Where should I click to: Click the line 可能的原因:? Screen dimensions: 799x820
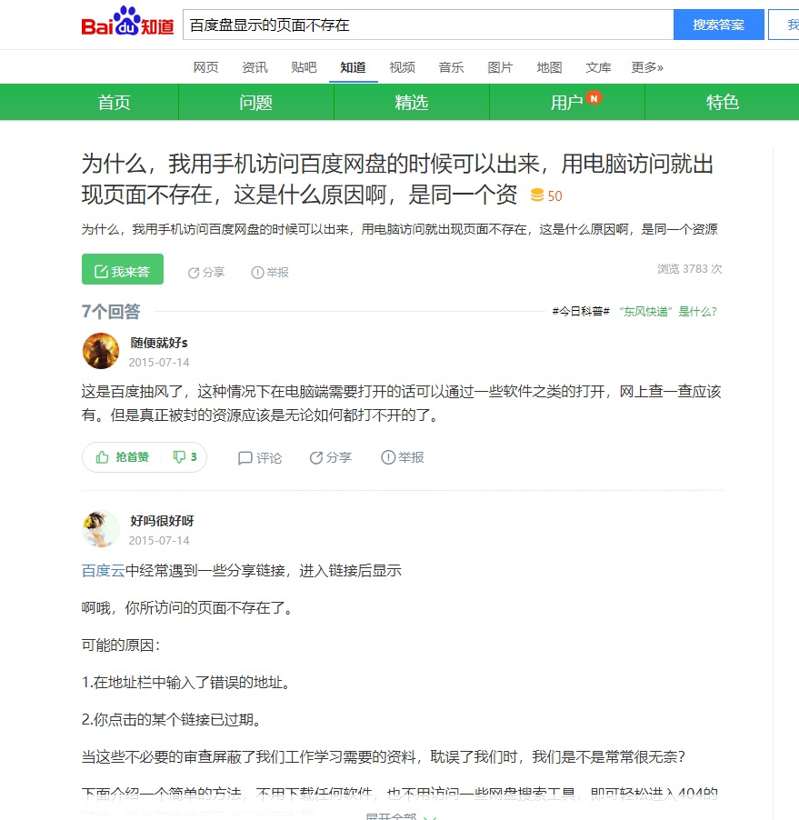[120, 645]
